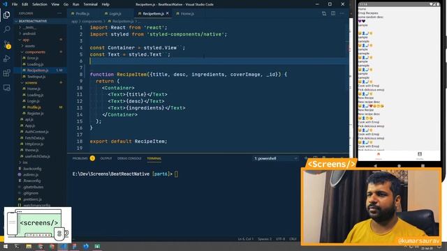This screenshot has width=447, height=251.
Task: Open Register.js in the screens folder
Action: tap(35, 113)
